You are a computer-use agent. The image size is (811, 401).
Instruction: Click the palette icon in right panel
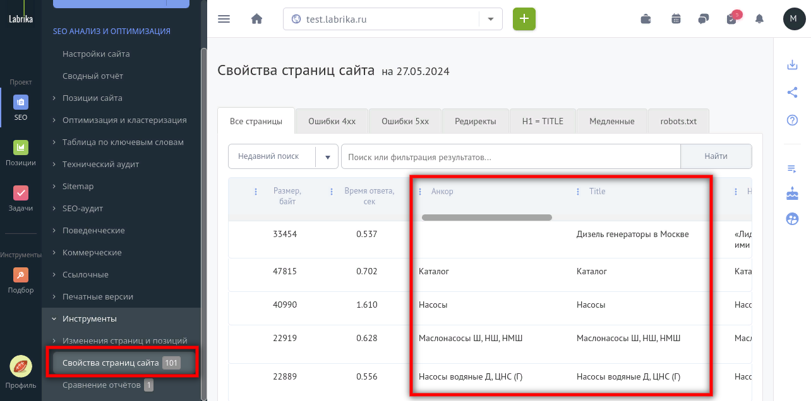pyautogui.click(x=792, y=219)
